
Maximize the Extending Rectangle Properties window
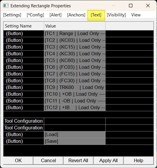pyautogui.click(x=131, y=6)
